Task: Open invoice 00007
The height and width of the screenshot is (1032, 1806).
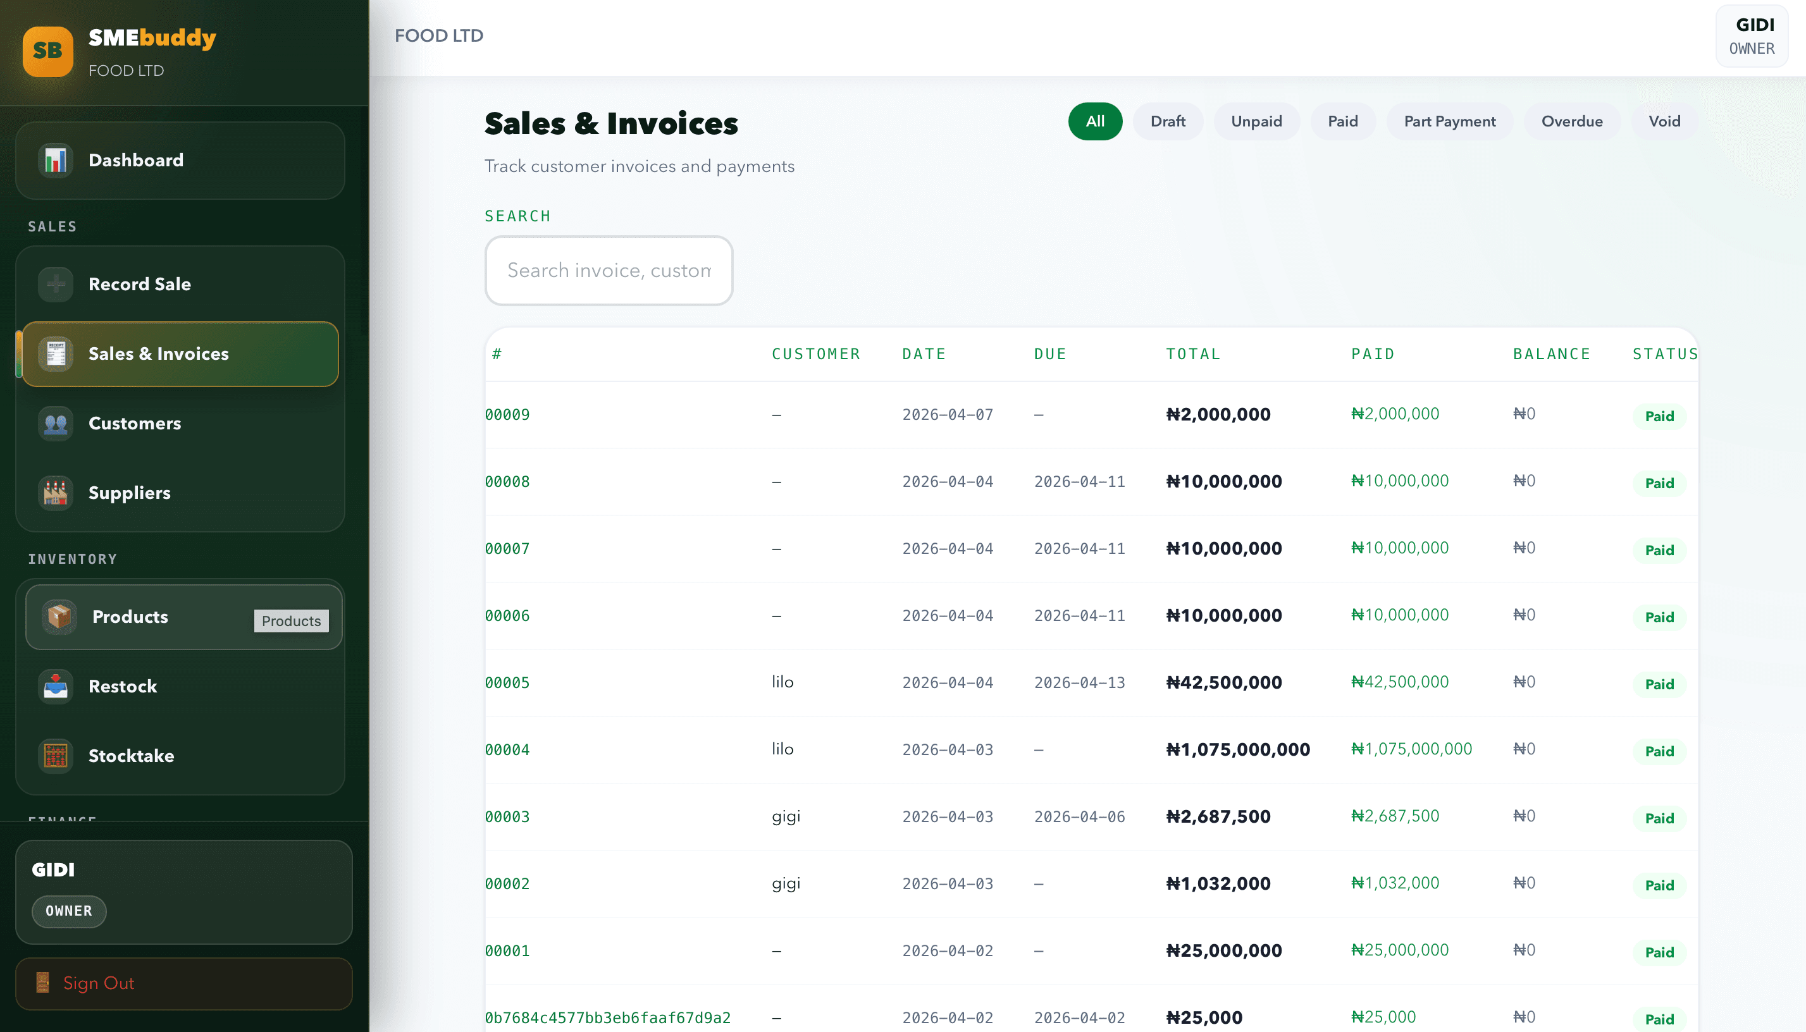Action: pos(507,549)
